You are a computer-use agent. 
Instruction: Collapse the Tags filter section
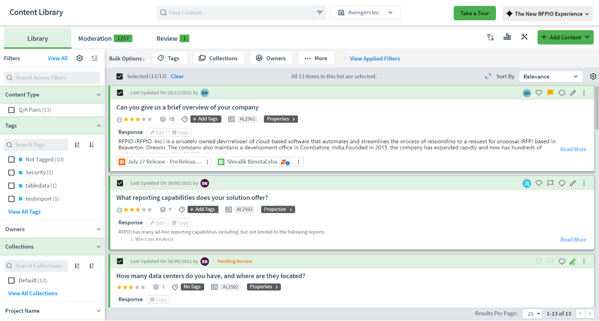(98, 126)
